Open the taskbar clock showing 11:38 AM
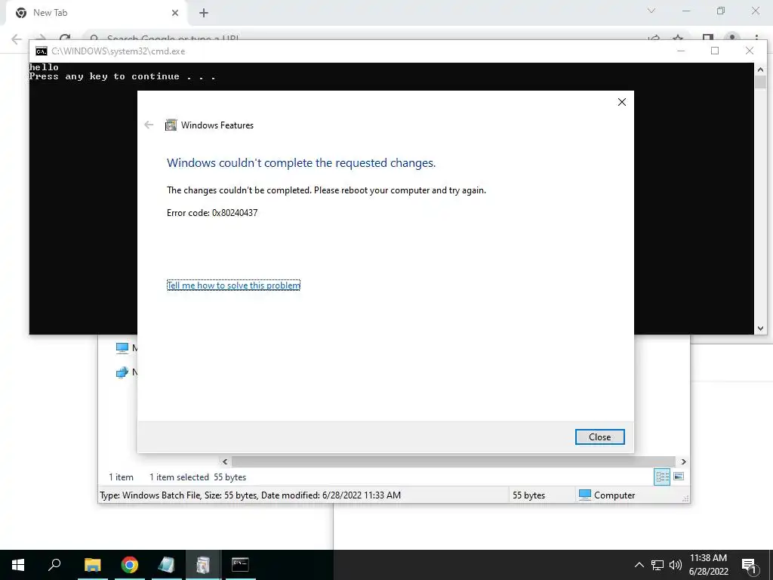The height and width of the screenshot is (580, 773). [x=708, y=565]
